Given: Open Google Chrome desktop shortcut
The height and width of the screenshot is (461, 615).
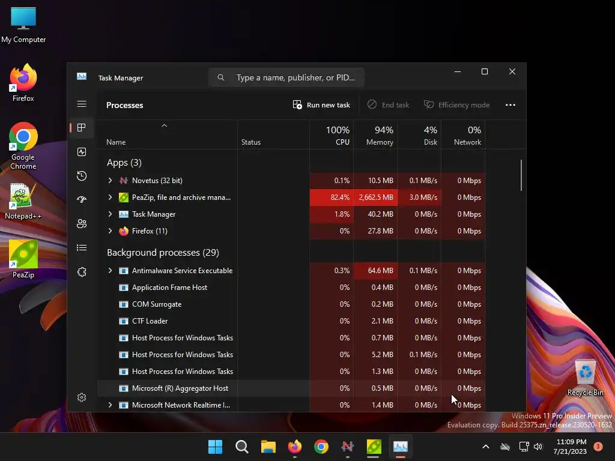Looking at the screenshot, I should [23, 146].
